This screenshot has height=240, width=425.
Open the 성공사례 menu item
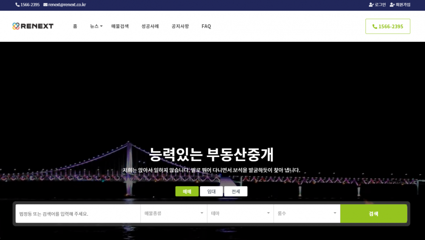click(x=150, y=26)
